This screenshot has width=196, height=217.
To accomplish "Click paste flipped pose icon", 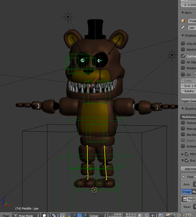I will click(190, 215).
